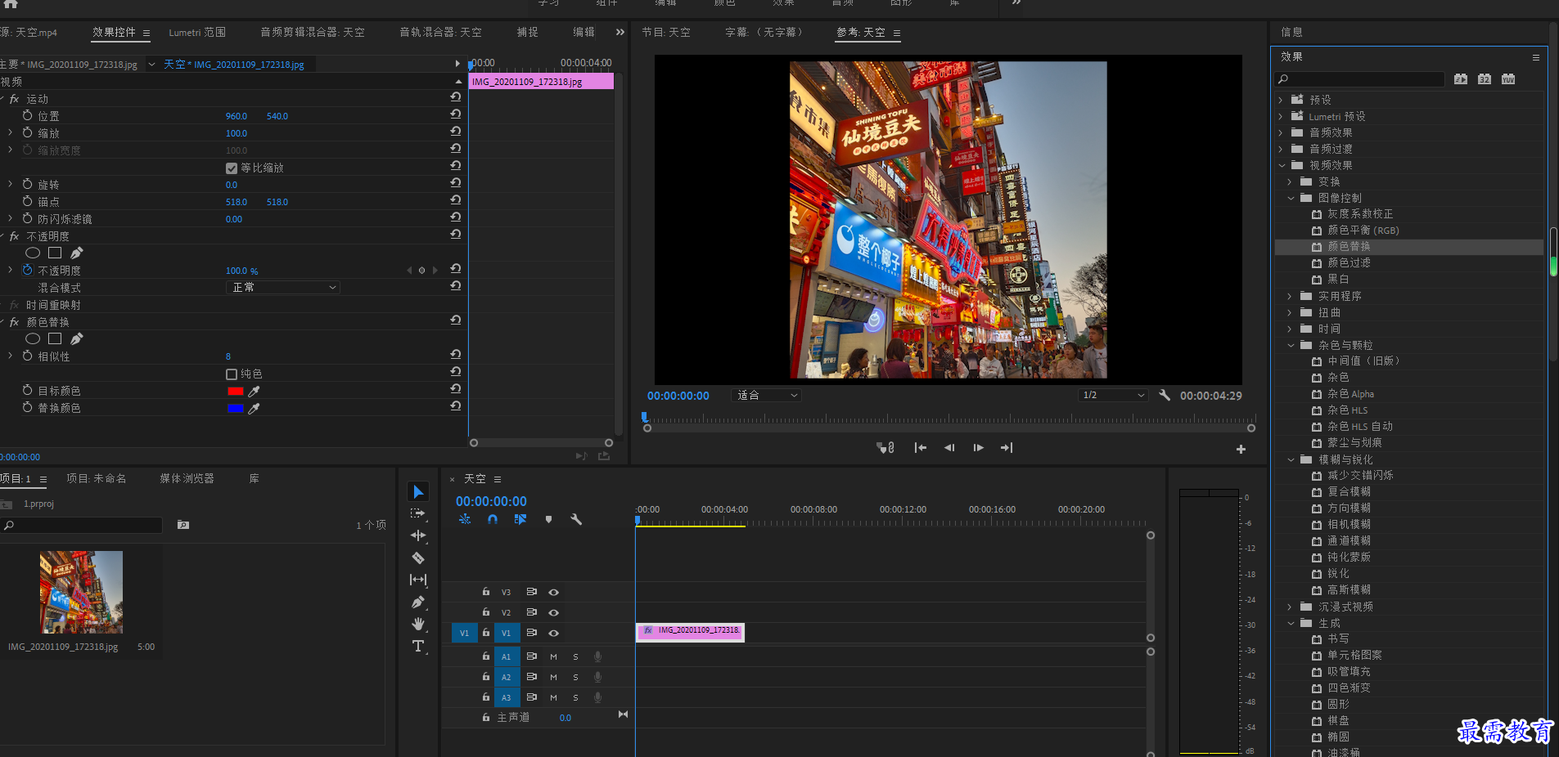Select the clip on V1 track
1559x757 pixels.
tap(690, 632)
